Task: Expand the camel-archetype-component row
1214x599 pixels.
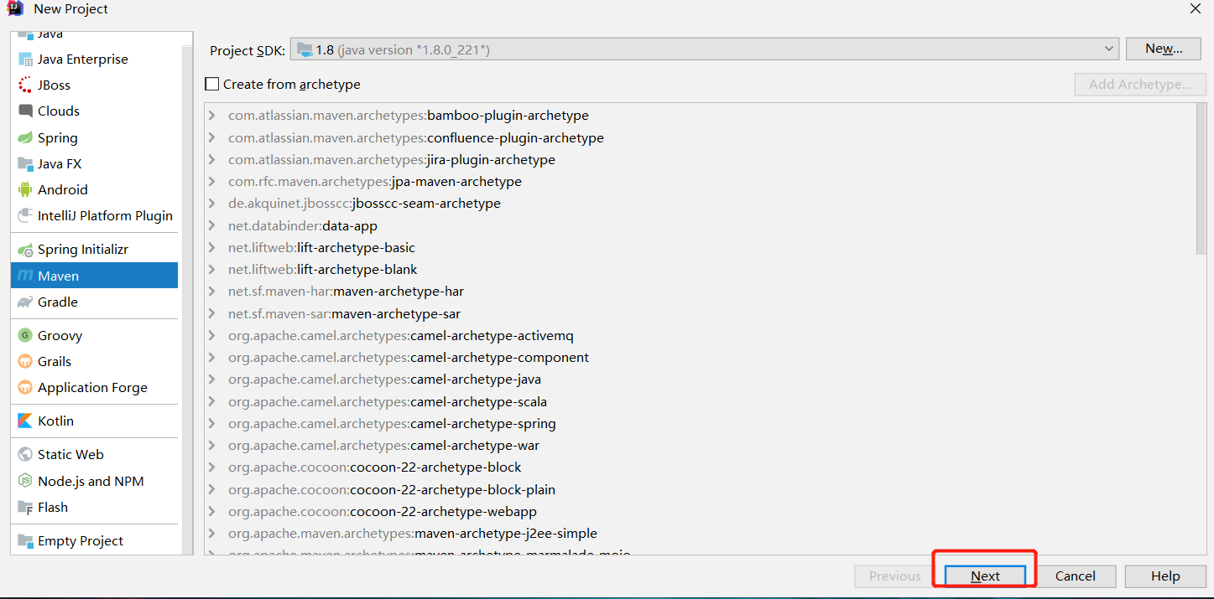Action: tap(212, 357)
